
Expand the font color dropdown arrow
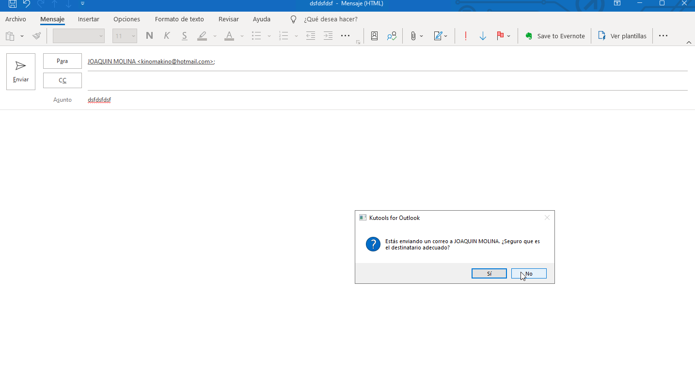pyautogui.click(x=242, y=36)
